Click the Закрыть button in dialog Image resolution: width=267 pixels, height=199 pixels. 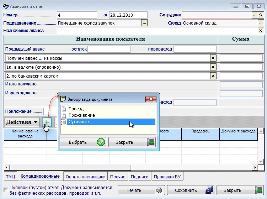(x=132, y=142)
